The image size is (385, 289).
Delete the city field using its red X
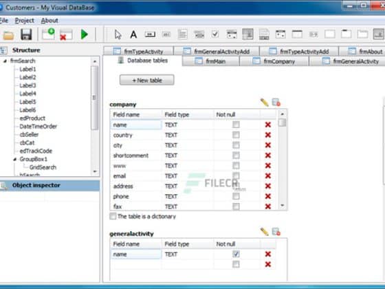[268, 145]
